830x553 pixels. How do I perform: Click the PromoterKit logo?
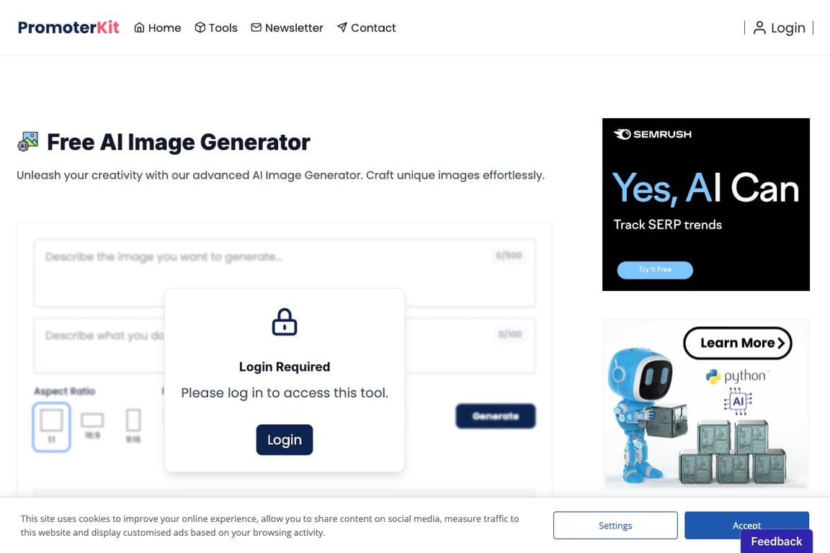point(68,27)
